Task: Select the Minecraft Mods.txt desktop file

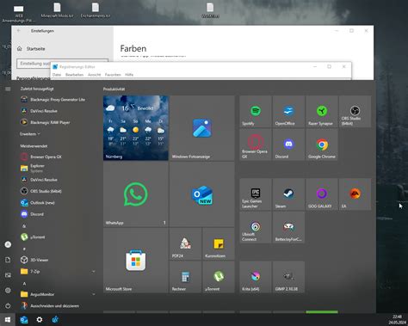Action: pos(57,10)
